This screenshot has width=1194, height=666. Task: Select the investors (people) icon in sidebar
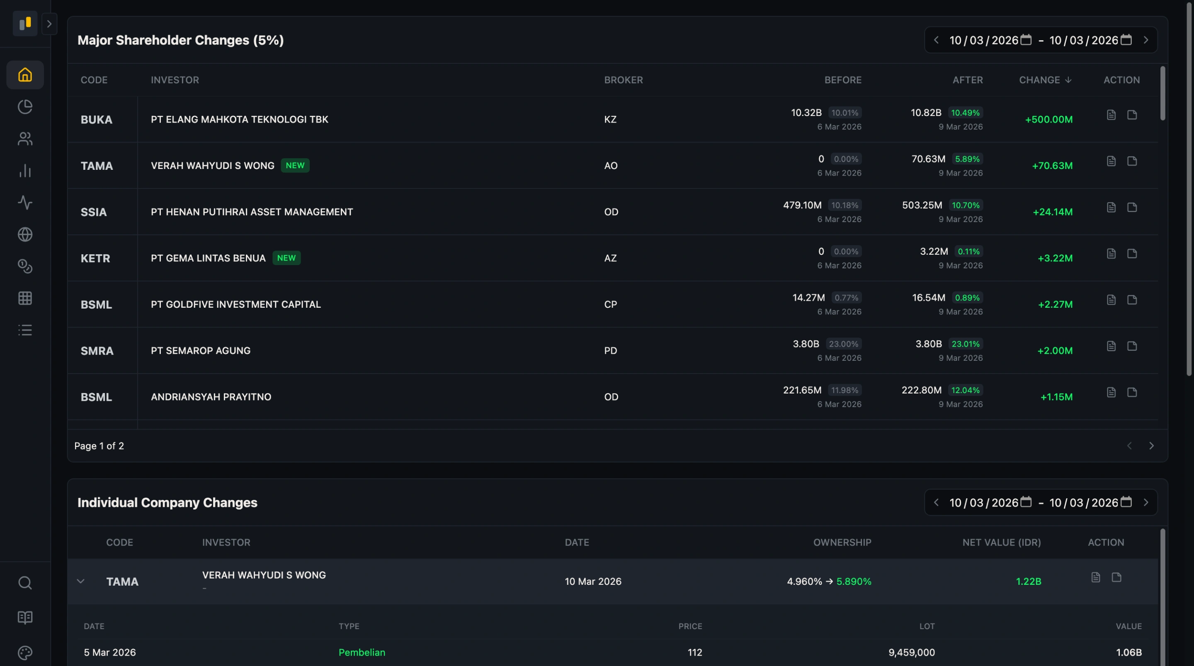tap(24, 138)
